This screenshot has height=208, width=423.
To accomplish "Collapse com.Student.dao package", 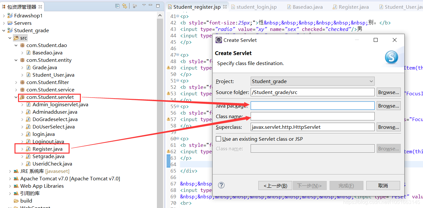I will [x=16, y=45].
